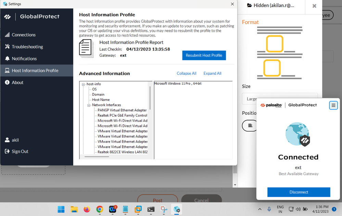The height and width of the screenshot is (216, 342).
Task: Open File Explorer from taskbar
Action: click(x=74, y=209)
